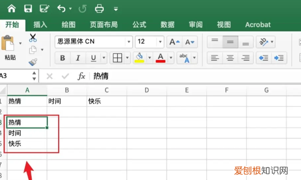Expand the fill color palette arrow

(x=149, y=58)
